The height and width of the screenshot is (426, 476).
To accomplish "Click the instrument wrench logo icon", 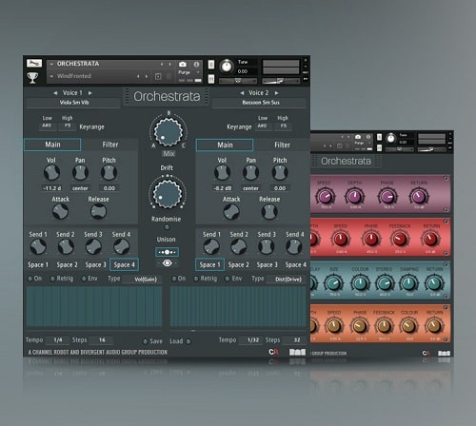I will tap(34, 63).
